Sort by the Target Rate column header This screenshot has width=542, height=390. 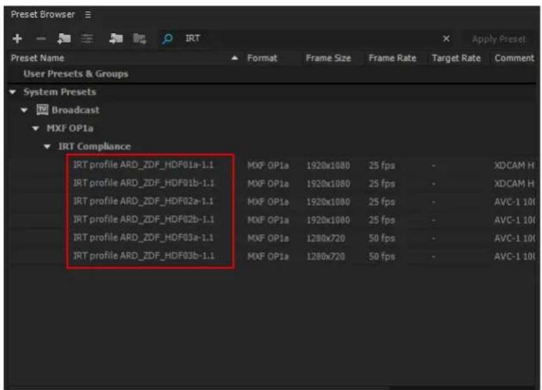point(456,58)
